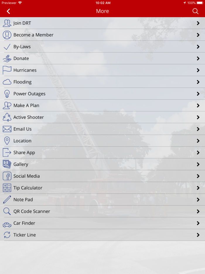Tap the Email Us envelope icon

pos(7,129)
